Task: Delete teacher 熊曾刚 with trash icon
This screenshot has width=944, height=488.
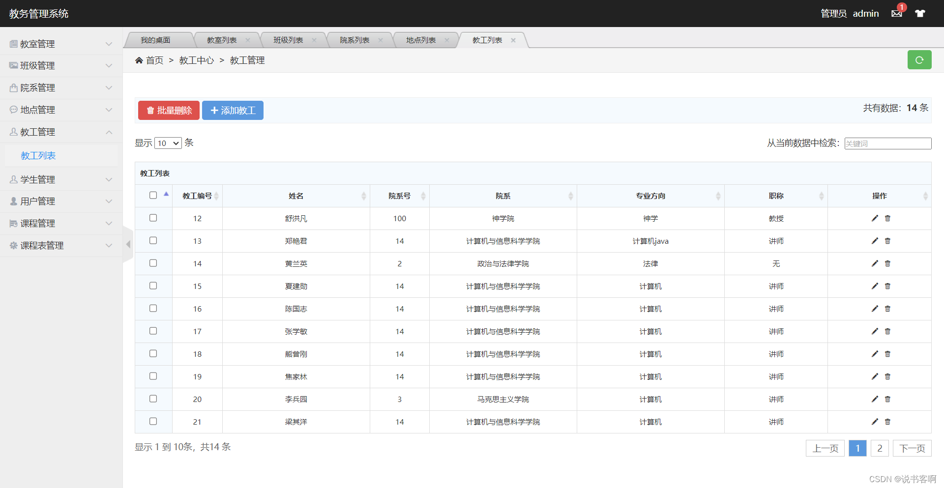Action: pos(887,354)
